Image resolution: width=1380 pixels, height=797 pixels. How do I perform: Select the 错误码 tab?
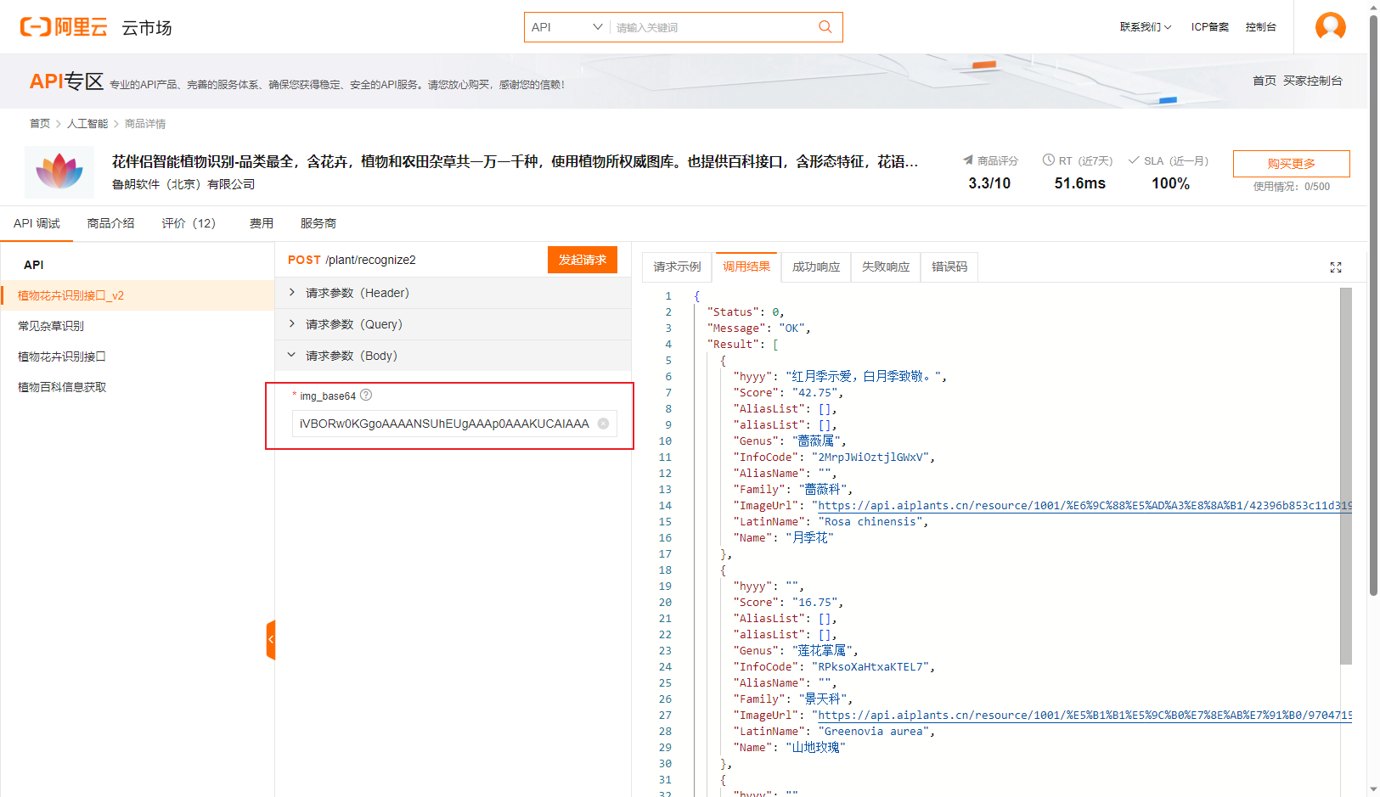point(949,267)
